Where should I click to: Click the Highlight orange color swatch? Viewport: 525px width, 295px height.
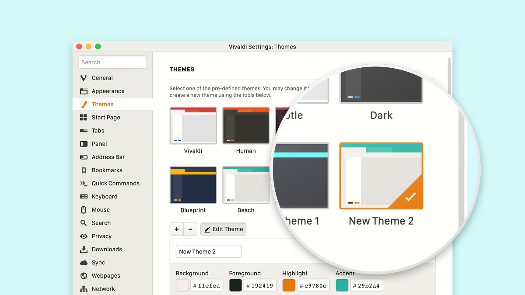click(289, 285)
